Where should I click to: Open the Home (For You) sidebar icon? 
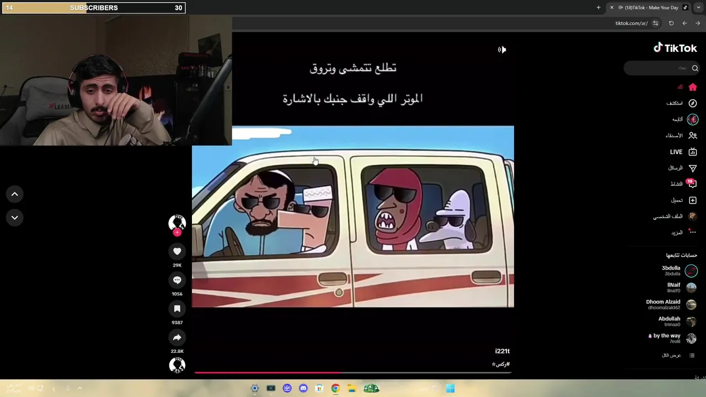point(693,87)
